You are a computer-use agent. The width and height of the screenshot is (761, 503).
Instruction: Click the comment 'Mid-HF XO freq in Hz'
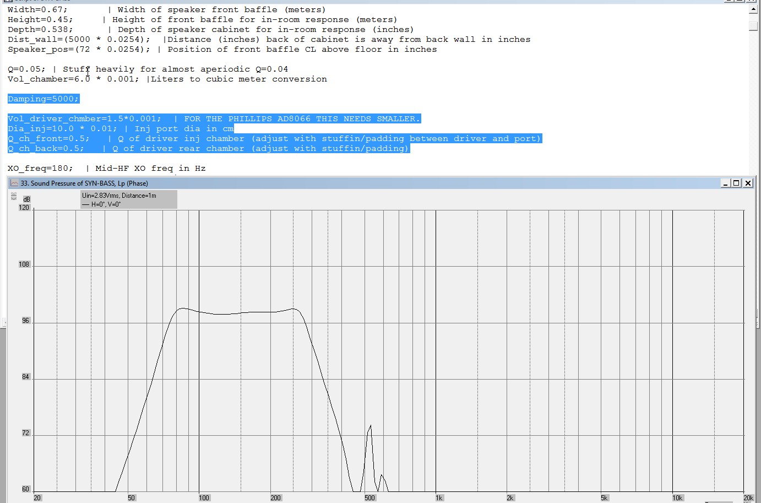point(150,169)
